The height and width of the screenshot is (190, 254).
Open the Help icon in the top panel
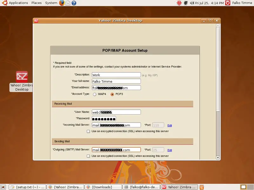[x=74, y=3]
